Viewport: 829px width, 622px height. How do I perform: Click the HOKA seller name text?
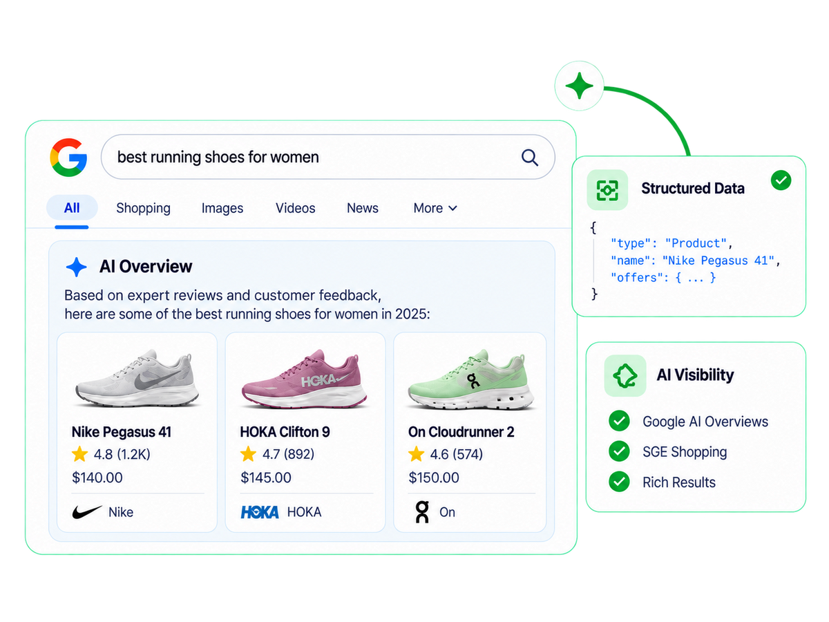304,512
